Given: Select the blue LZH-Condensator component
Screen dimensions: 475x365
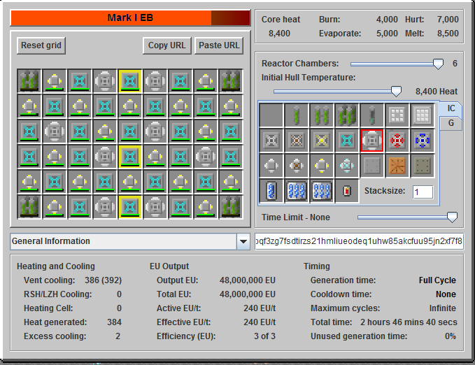Looking at the screenshot, I should click(x=422, y=141).
